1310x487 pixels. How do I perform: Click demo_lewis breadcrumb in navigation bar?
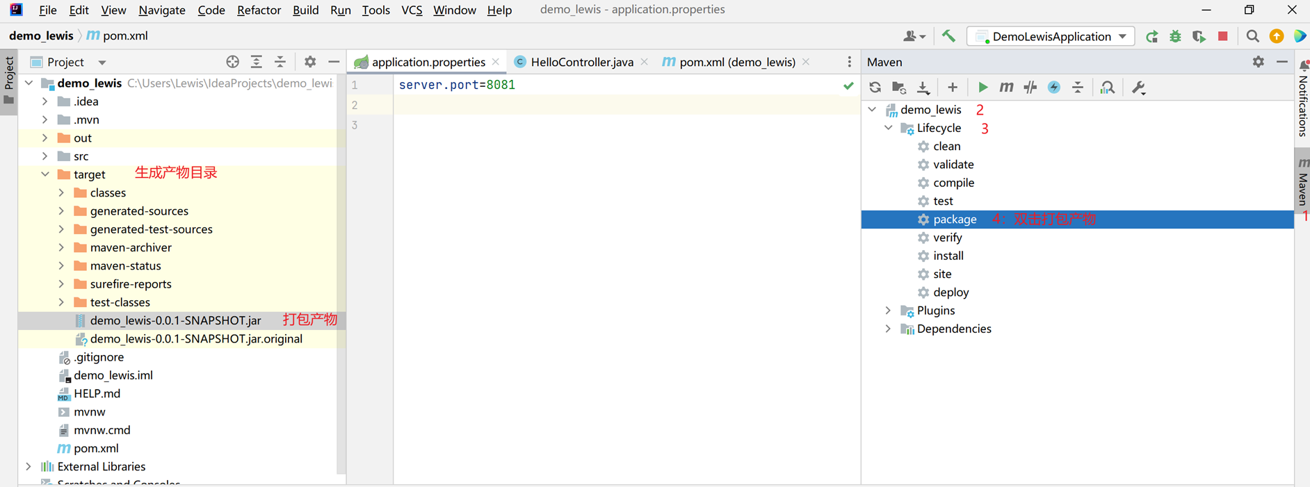(41, 35)
